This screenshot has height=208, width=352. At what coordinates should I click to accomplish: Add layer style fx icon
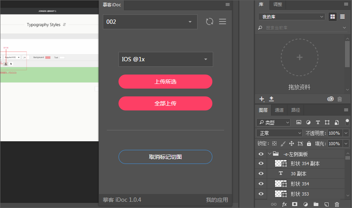(x=284, y=204)
